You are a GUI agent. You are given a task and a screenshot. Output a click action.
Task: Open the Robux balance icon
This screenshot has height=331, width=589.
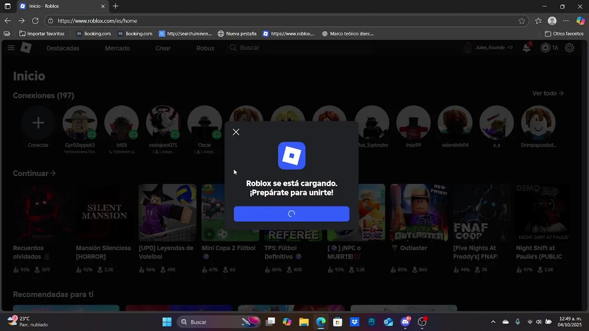click(x=545, y=48)
